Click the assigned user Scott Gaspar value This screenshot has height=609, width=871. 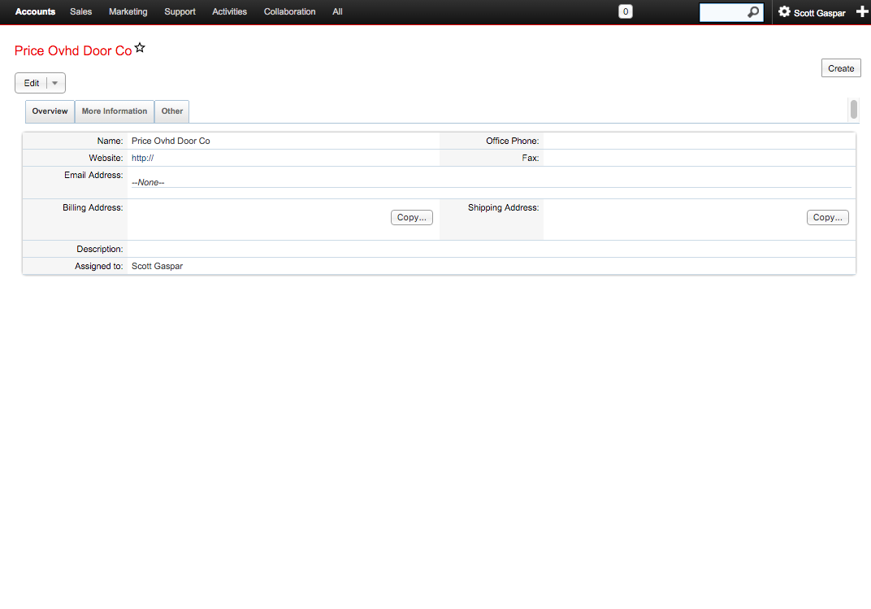[x=157, y=266]
